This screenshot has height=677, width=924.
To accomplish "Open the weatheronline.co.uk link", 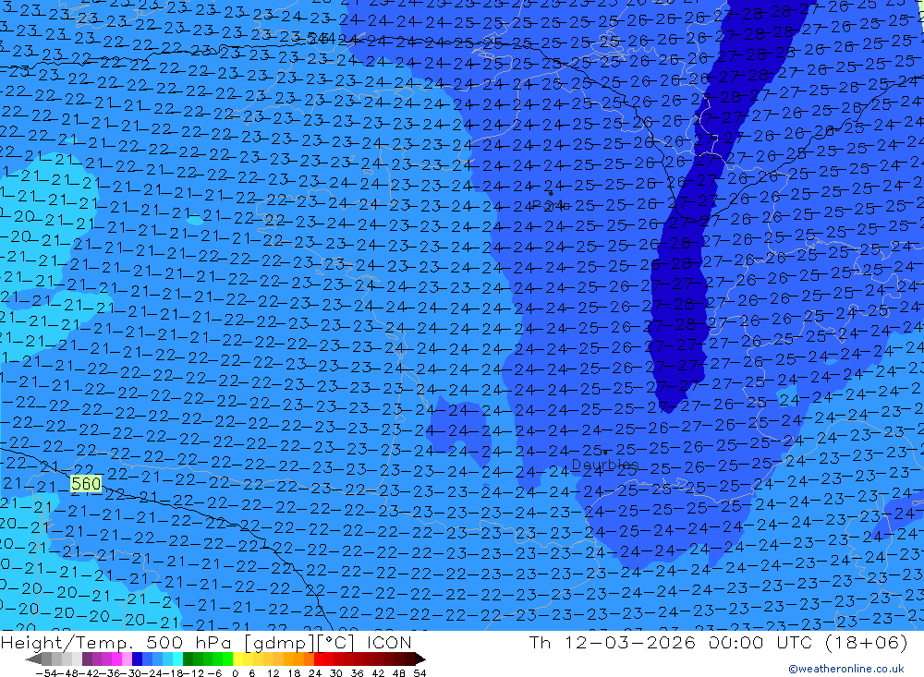I will [x=845, y=669].
